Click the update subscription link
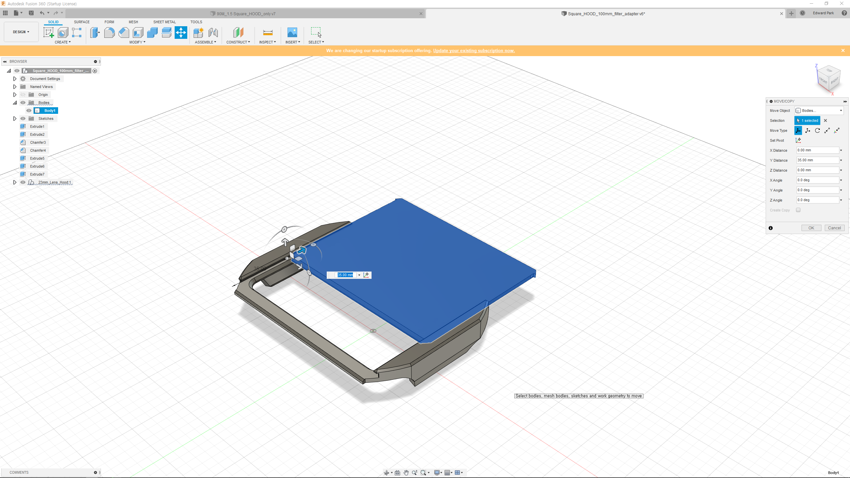The image size is (850, 478). coord(474,50)
